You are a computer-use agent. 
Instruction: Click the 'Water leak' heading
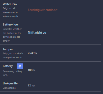click(x=10, y=4)
